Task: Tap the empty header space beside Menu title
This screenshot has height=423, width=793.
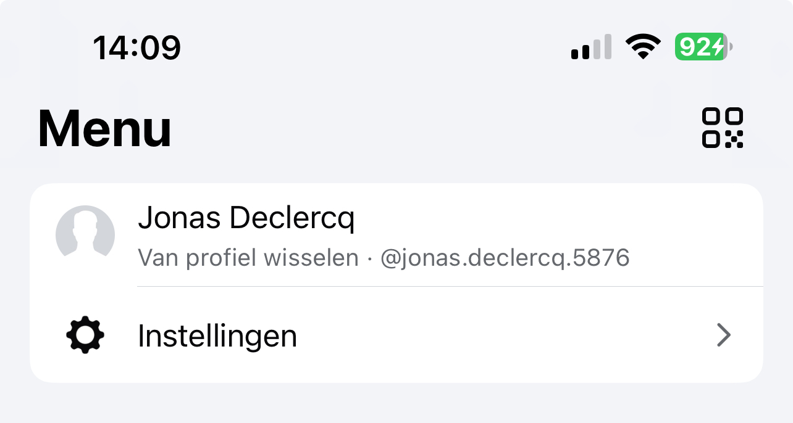Action: tap(432, 129)
